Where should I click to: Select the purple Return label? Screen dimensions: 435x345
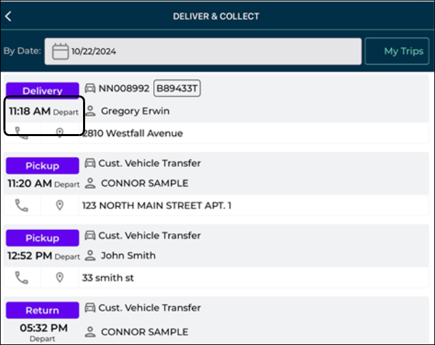(x=42, y=310)
